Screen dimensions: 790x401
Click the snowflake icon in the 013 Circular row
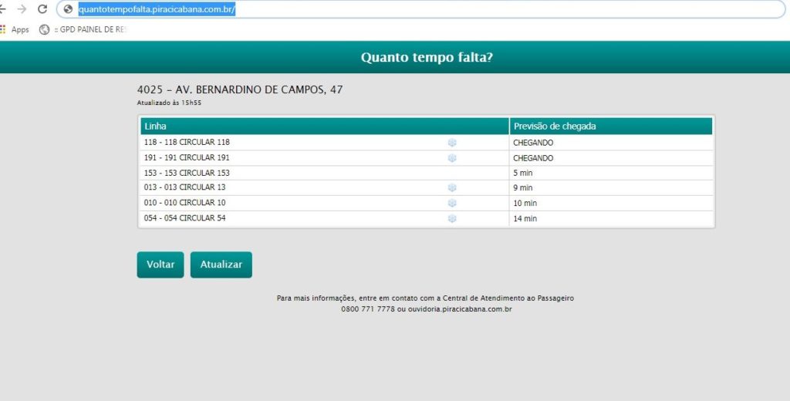(x=452, y=187)
